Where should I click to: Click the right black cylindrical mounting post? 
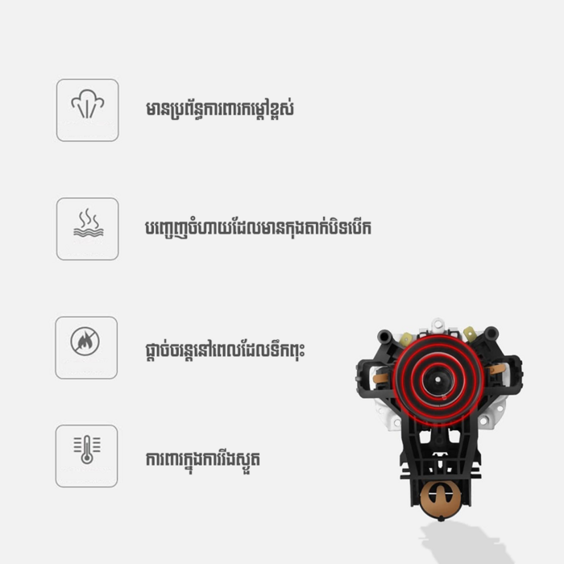coord(491,332)
